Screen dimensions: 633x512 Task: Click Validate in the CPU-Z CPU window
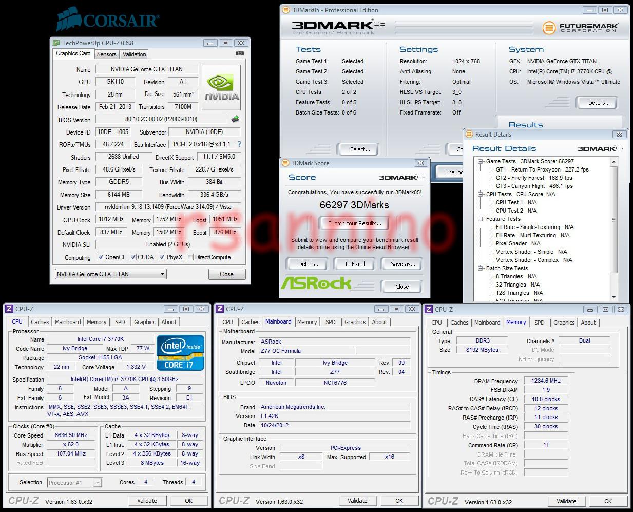(x=147, y=501)
